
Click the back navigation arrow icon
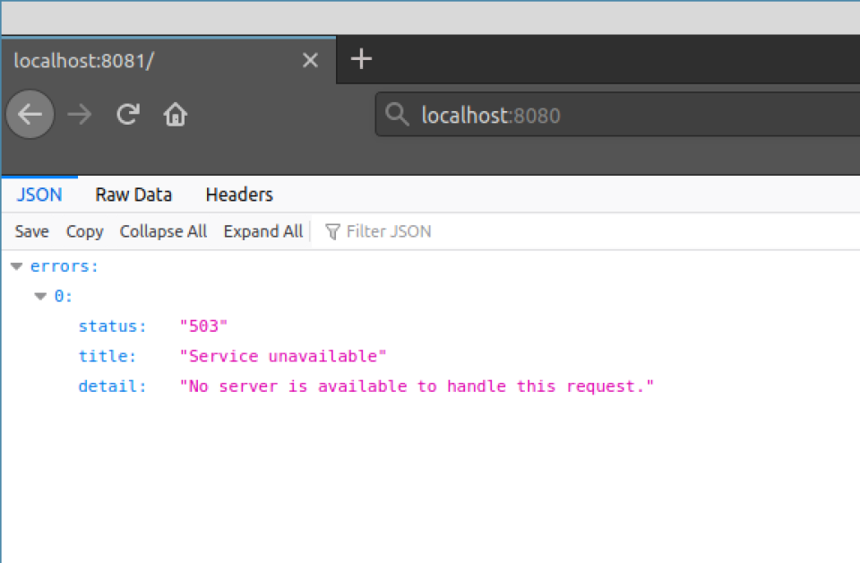pyautogui.click(x=30, y=114)
